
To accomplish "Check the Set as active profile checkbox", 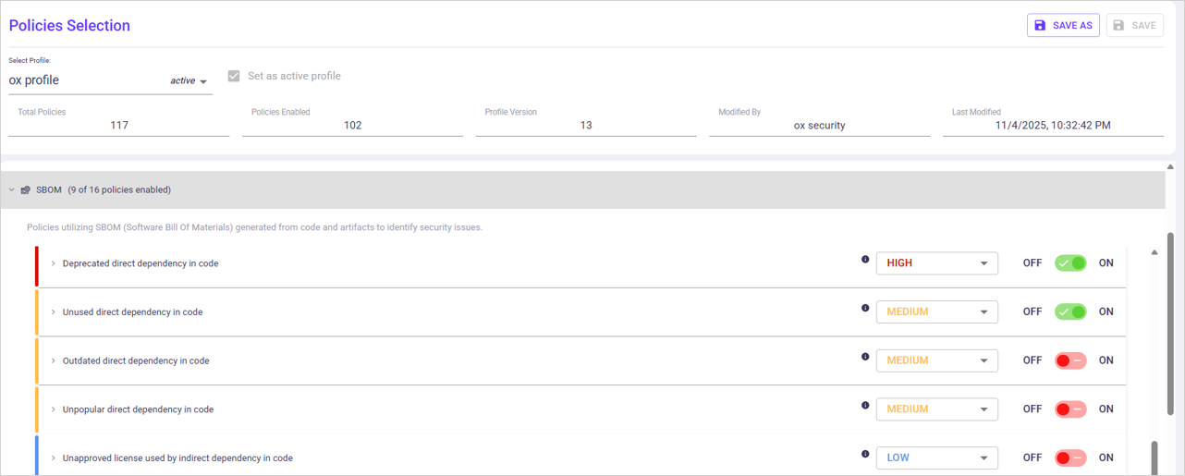I will (x=234, y=77).
